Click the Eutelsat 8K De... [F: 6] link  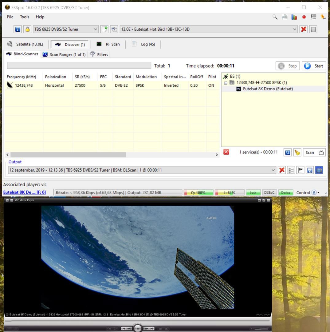tap(25, 192)
